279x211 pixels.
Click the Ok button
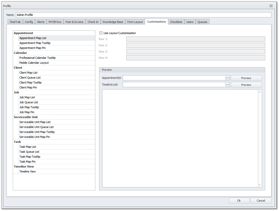(x=239, y=200)
